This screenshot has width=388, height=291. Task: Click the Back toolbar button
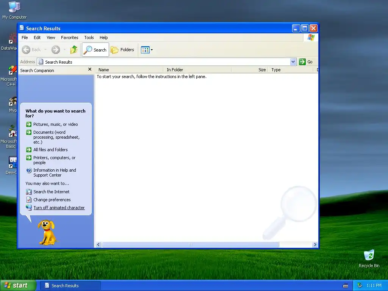(31, 50)
